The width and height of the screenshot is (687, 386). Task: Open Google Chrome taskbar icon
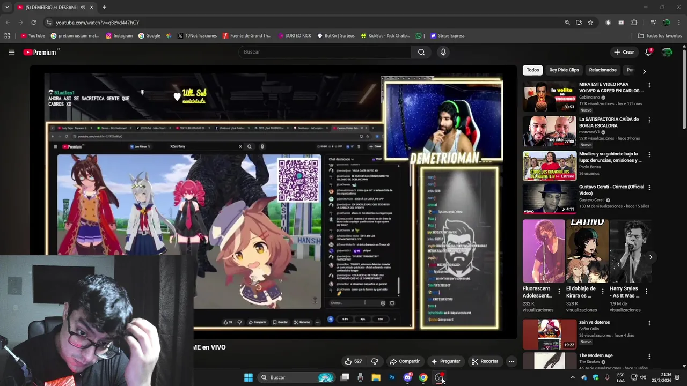423,377
